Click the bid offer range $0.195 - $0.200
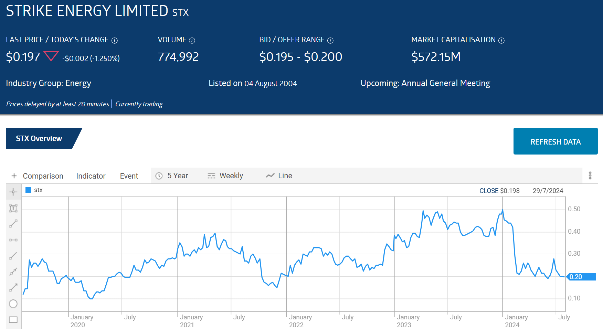Image resolution: width=603 pixels, height=329 pixels. coord(301,57)
